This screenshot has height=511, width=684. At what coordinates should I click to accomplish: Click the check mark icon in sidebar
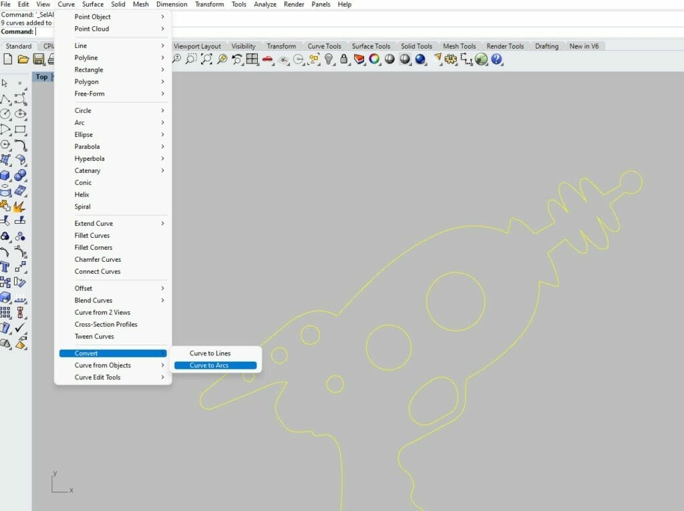[x=19, y=327]
